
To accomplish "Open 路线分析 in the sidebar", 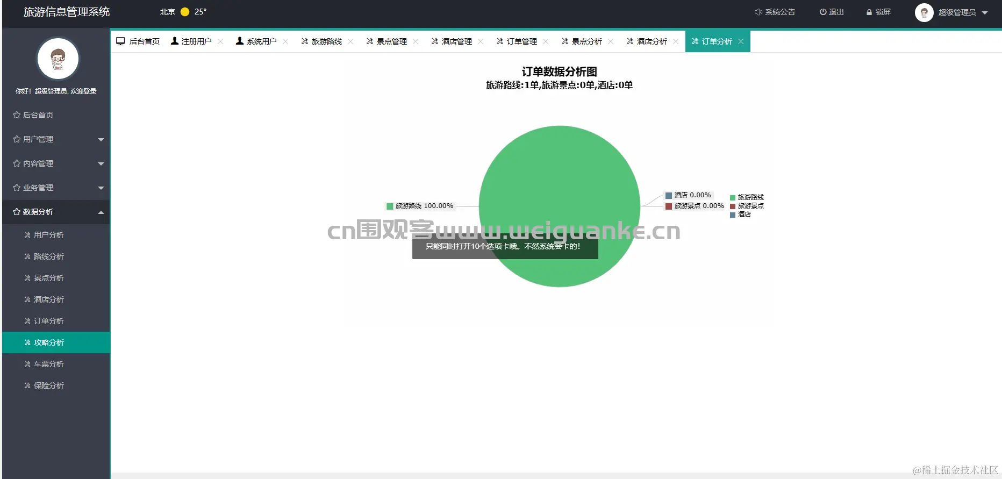I will [x=56, y=256].
